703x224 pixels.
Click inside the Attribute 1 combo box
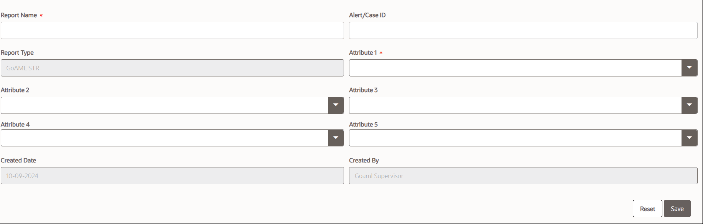click(515, 68)
